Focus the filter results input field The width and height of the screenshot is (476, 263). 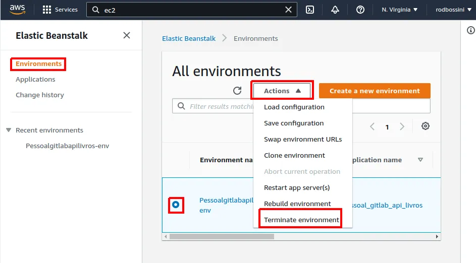[x=301, y=106]
